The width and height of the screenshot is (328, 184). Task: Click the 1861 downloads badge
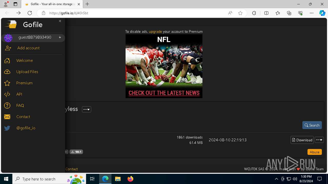[76, 152]
